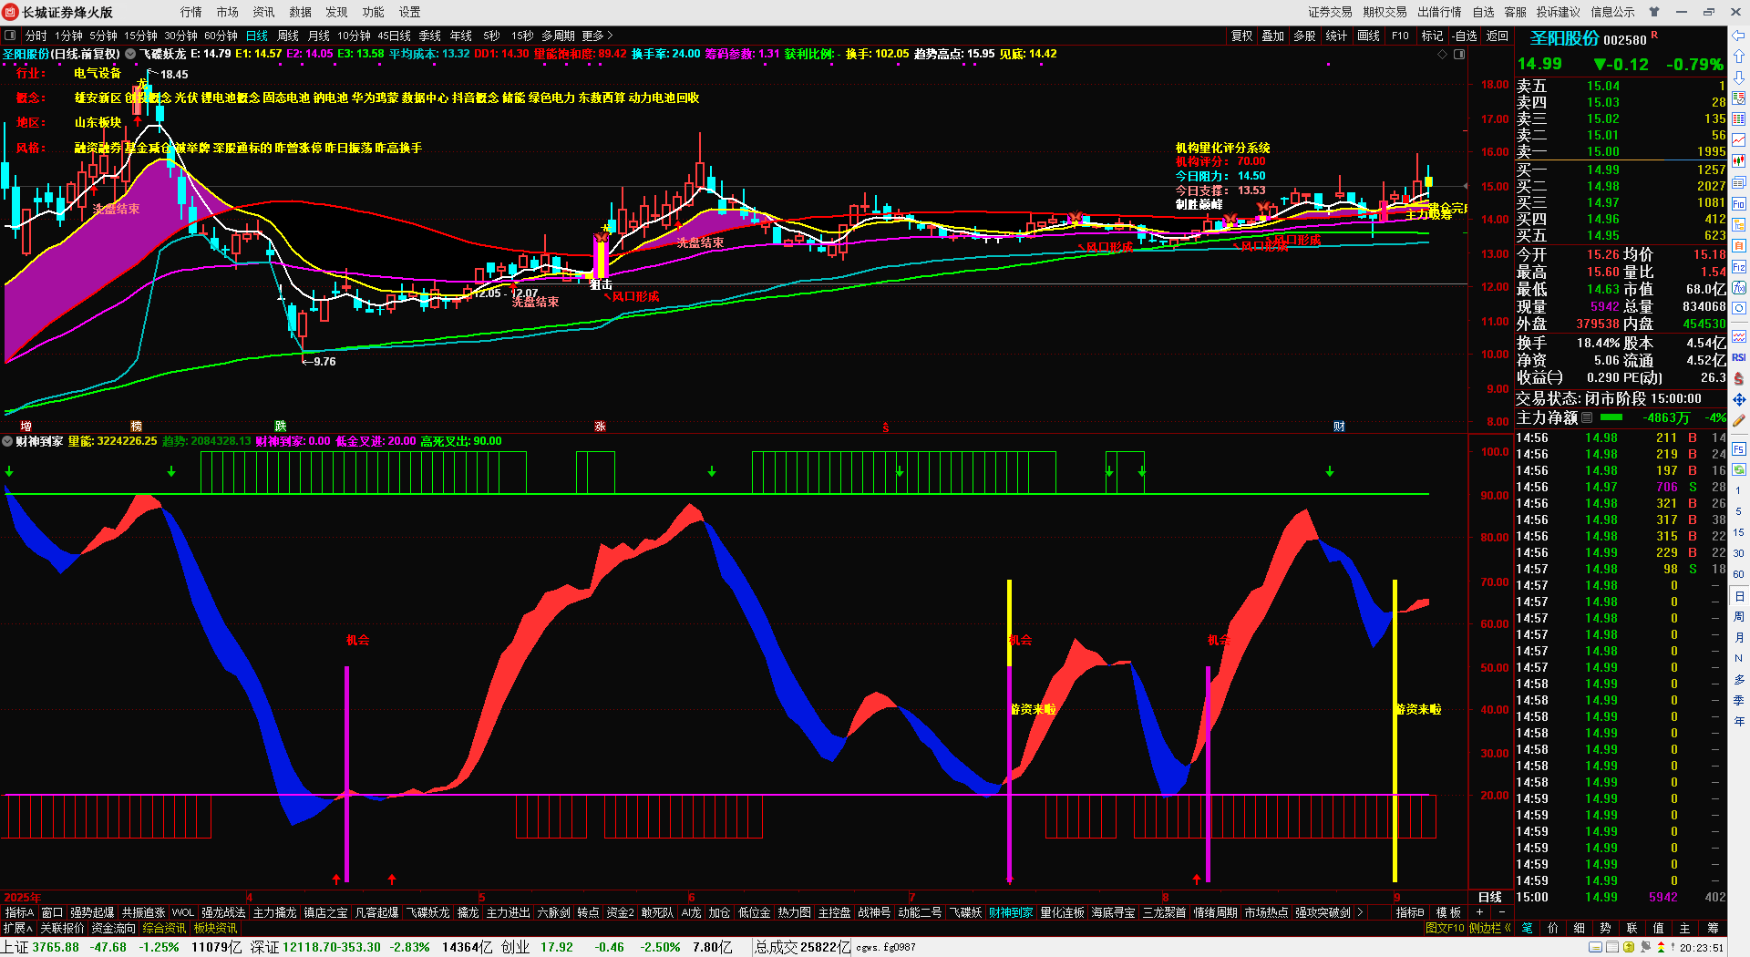
Task: Click the gold coin icon in status bar
Action: 1629,948
